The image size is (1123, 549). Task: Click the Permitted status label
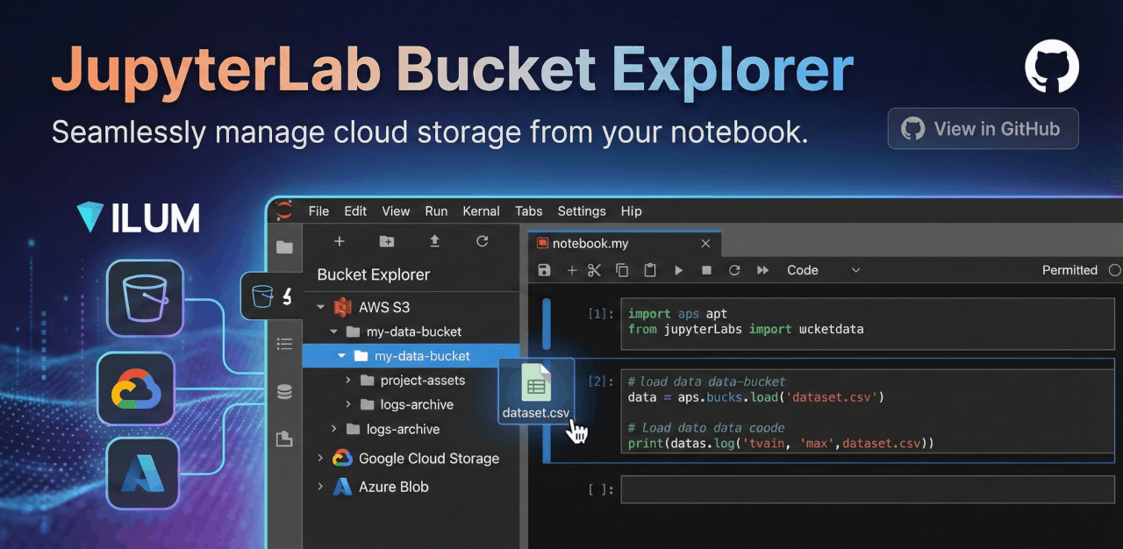[1069, 270]
